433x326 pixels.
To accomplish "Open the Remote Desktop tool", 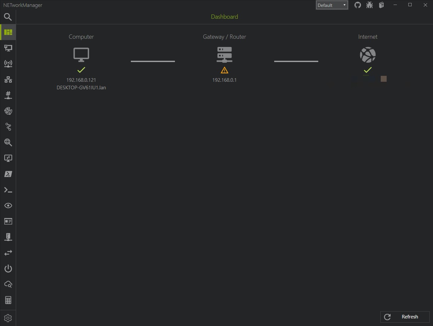I will point(8,158).
